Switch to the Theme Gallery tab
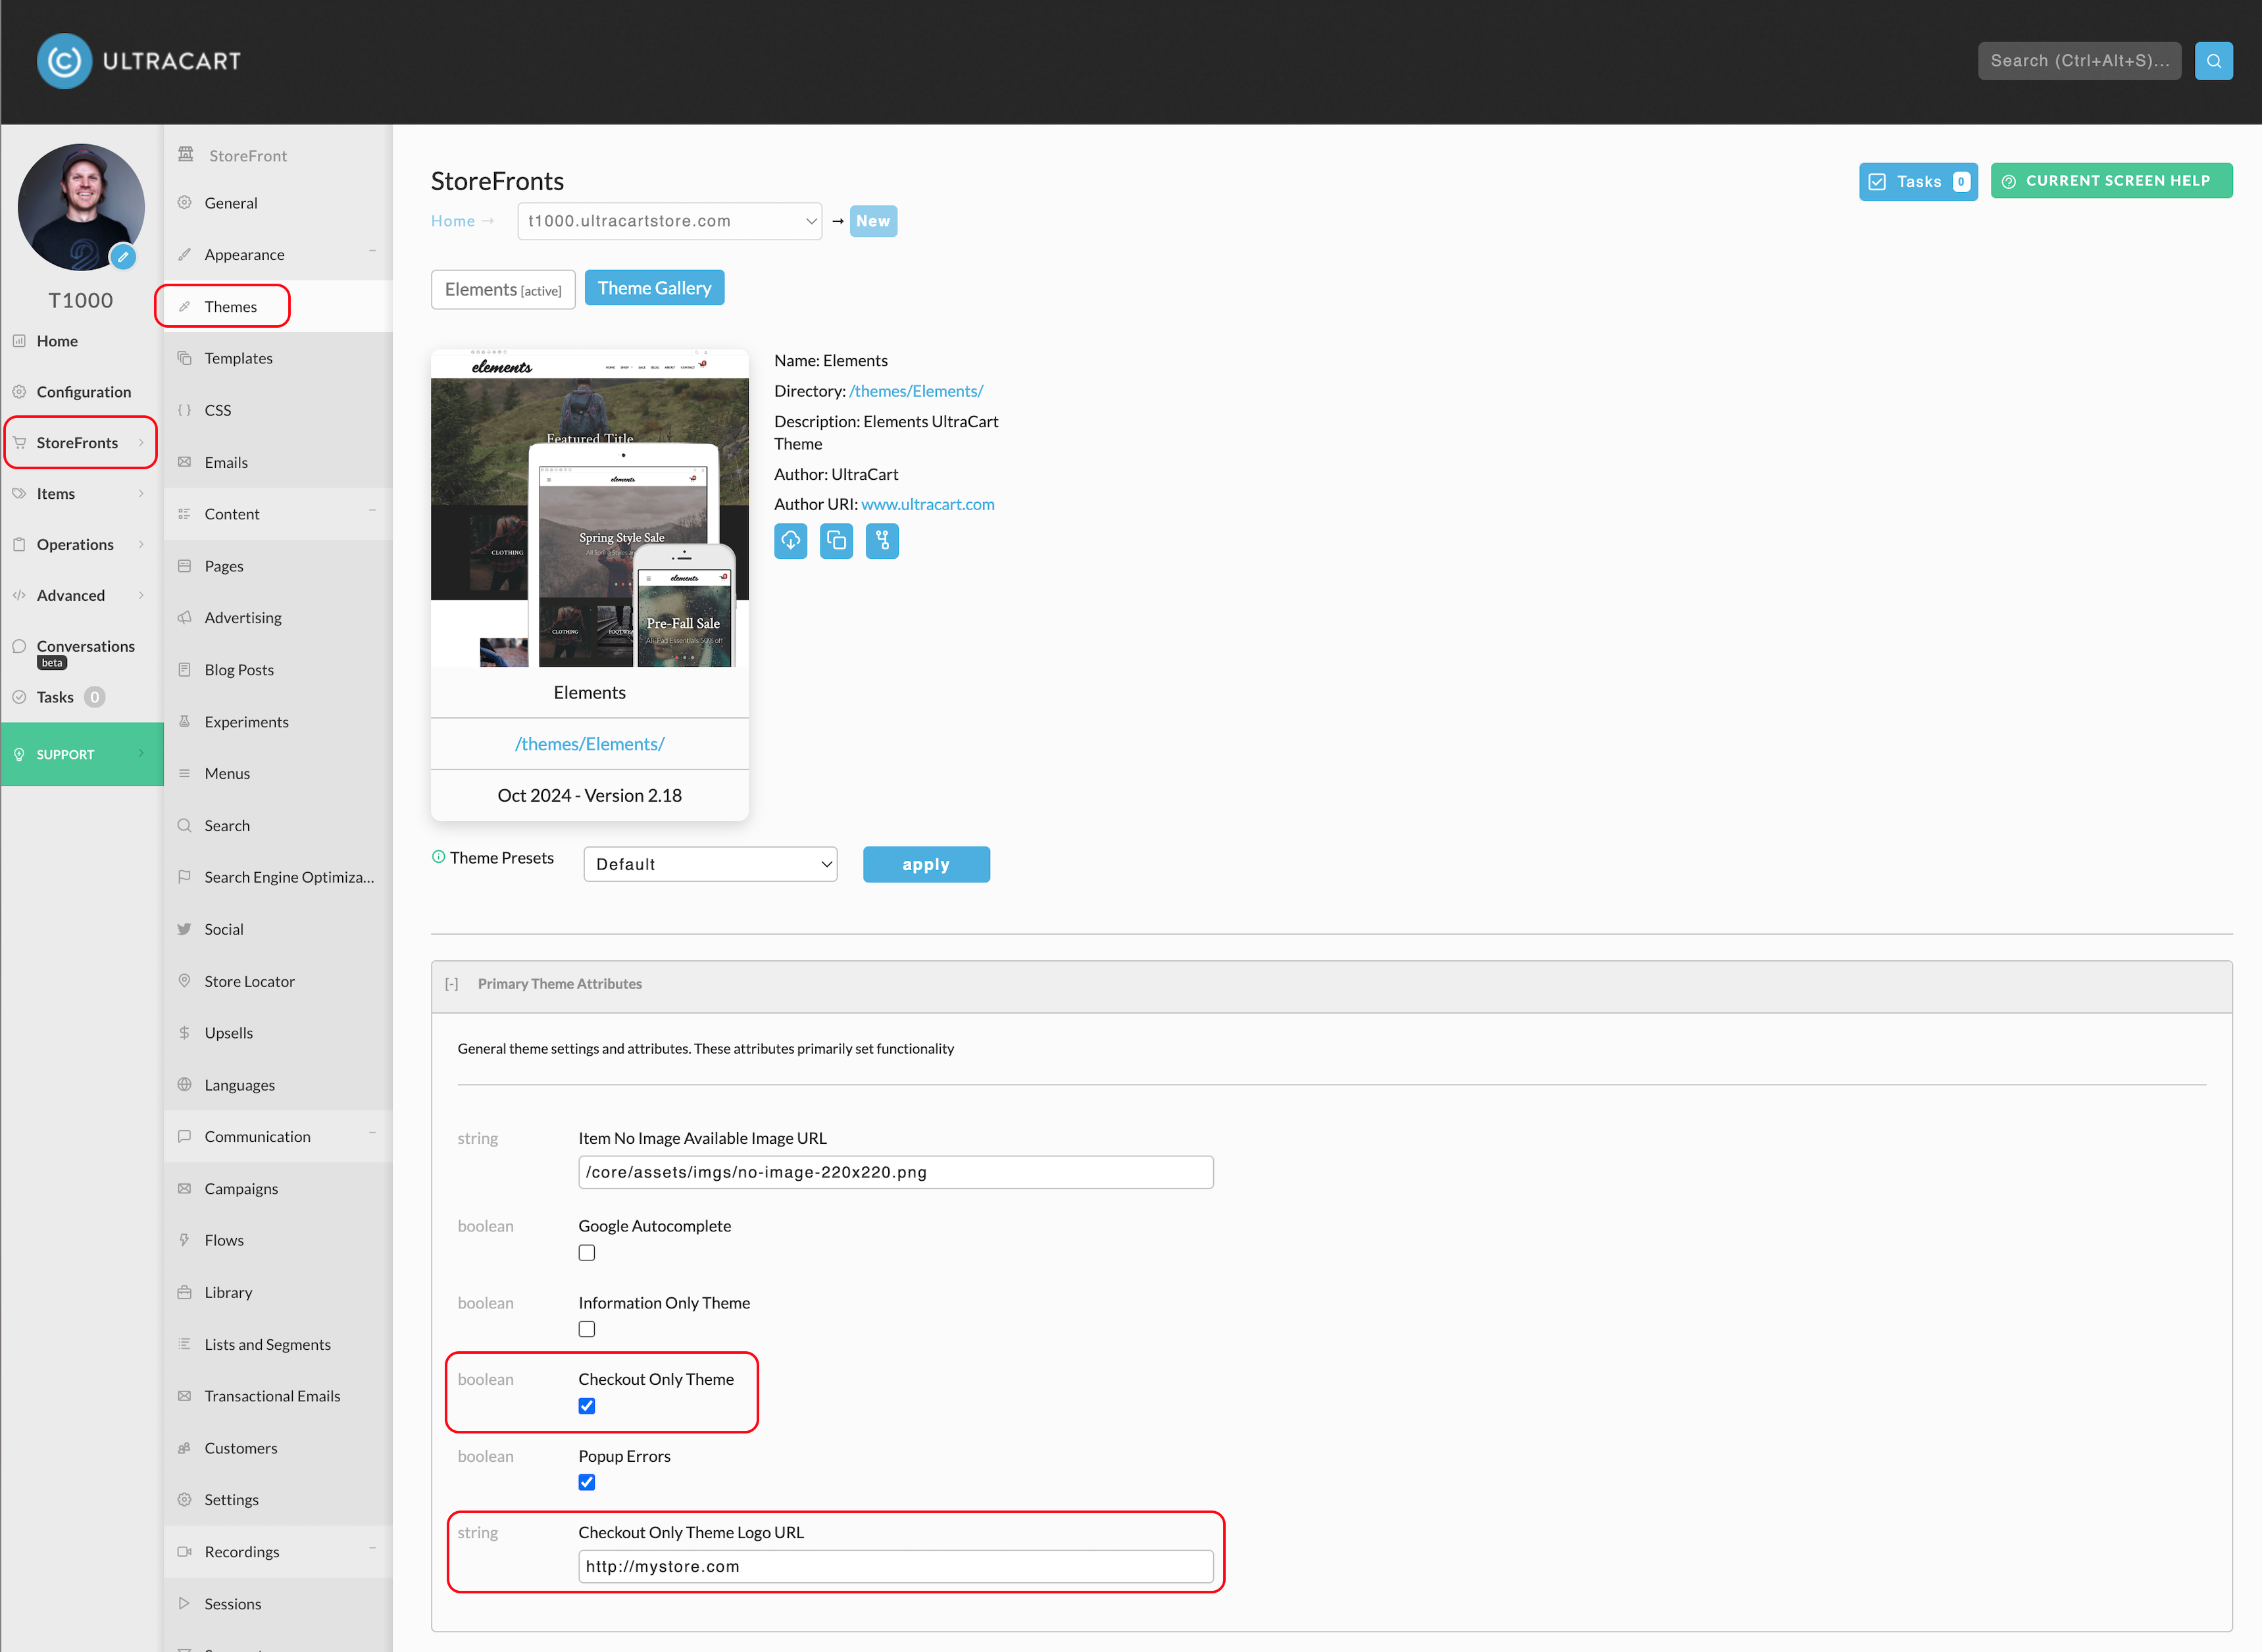Screen dimensions: 2262x1652 click(x=655, y=288)
